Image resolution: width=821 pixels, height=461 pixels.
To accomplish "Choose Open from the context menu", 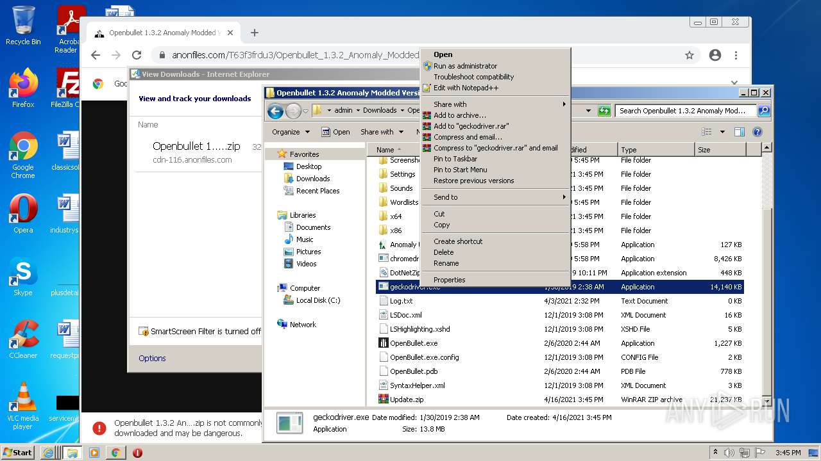I will [x=495, y=54].
